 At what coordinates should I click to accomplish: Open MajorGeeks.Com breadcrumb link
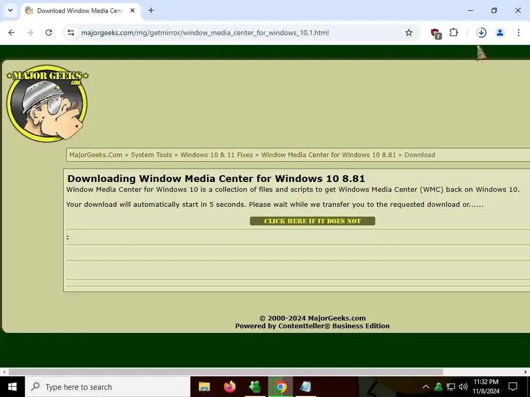click(96, 155)
